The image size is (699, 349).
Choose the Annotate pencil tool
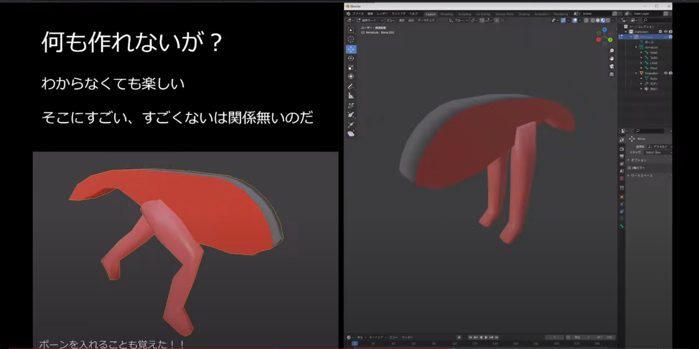[x=351, y=87]
